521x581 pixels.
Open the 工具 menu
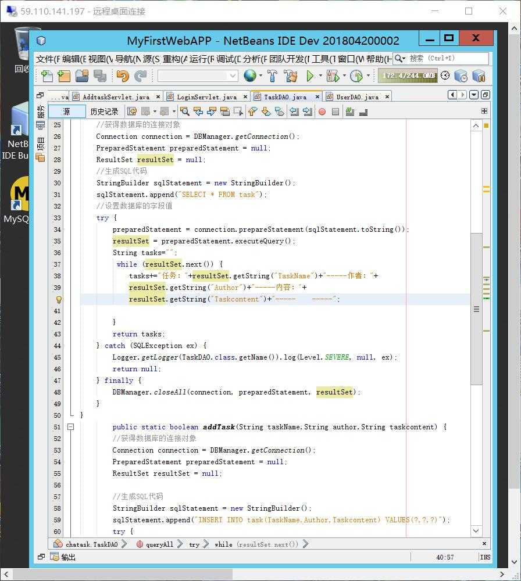[x=324, y=59]
